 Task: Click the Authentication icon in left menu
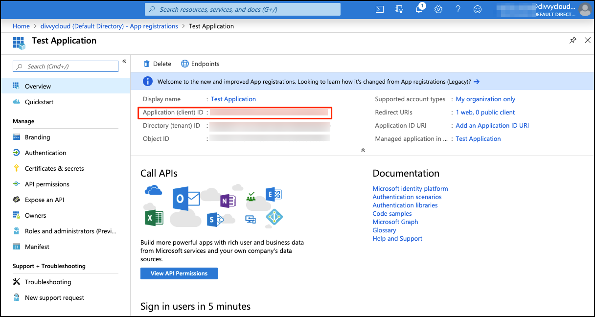pyautogui.click(x=16, y=153)
